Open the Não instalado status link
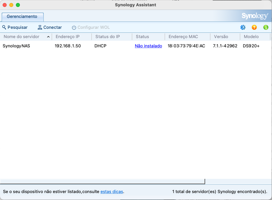The image size is (272, 200). pyautogui.click(x=148, y=46)
